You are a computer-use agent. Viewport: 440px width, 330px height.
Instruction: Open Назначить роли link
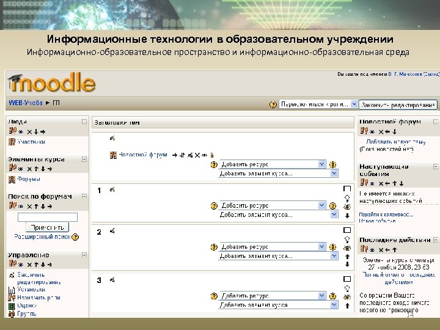38,298
